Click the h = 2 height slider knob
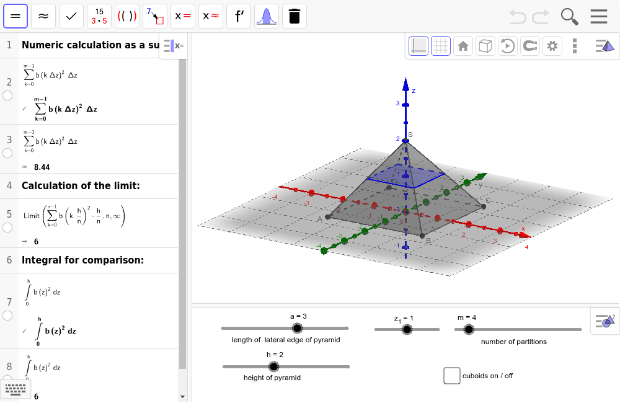This screenshot has width=620, height=403. [x=273, y=366]
